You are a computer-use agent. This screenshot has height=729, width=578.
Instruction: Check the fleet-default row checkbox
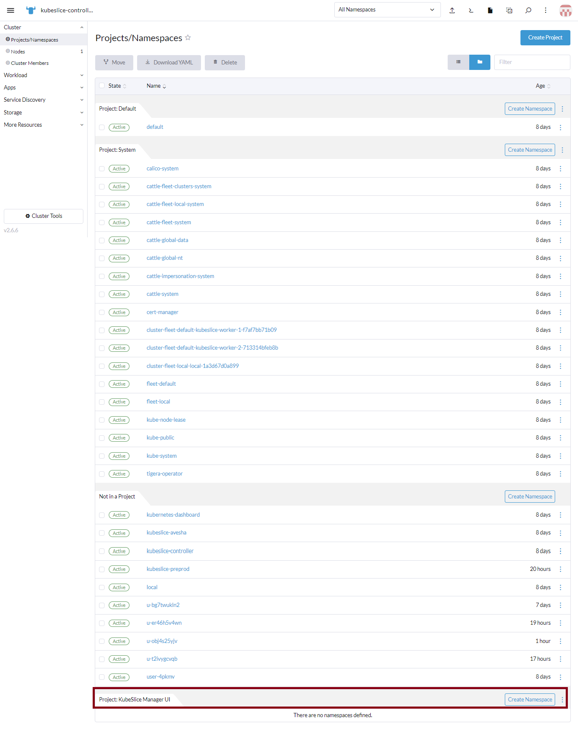tap(102, 384)
